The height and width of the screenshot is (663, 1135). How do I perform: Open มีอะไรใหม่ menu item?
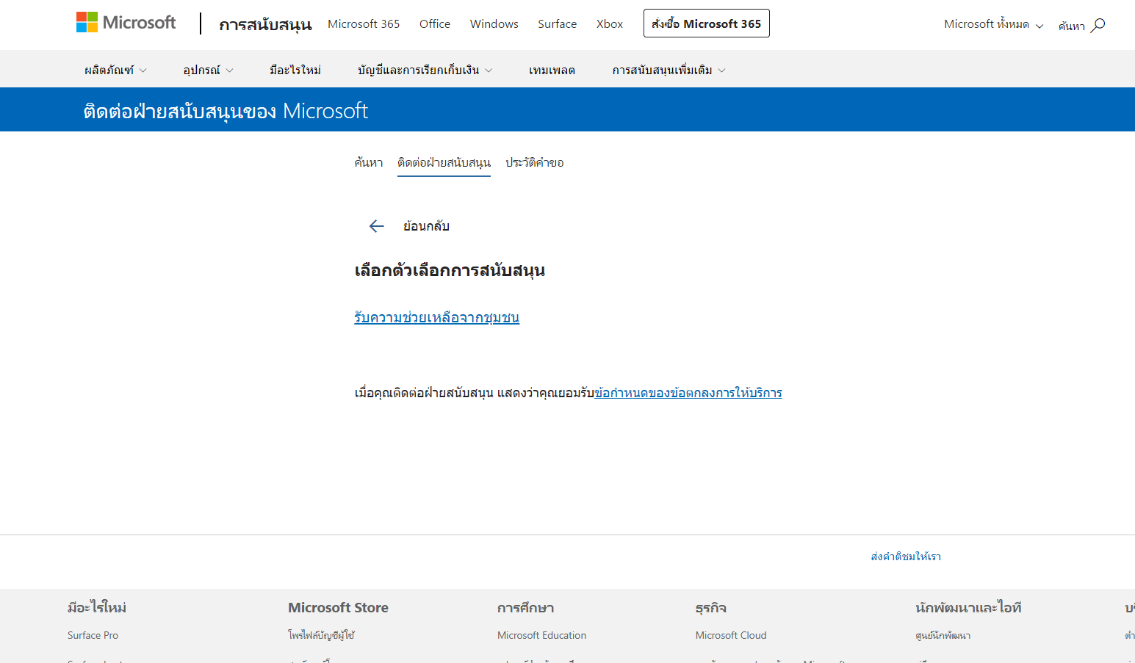click(x=295, y=70)
